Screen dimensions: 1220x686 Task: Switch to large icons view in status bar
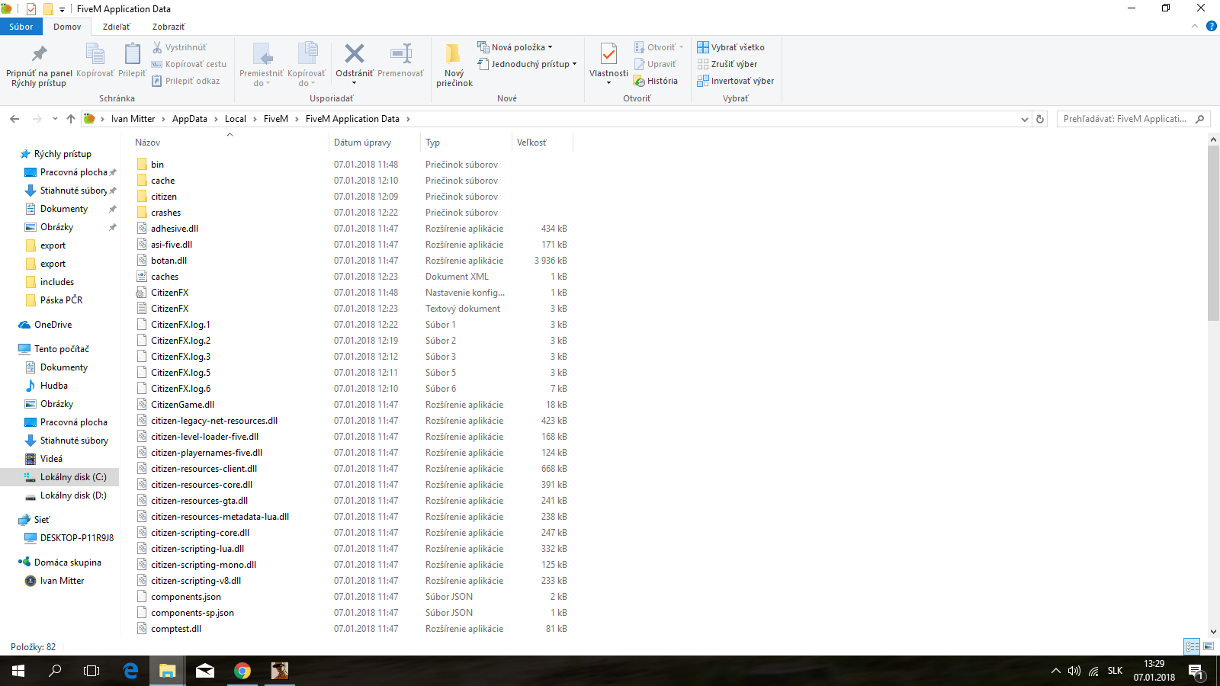point(1209,646)
